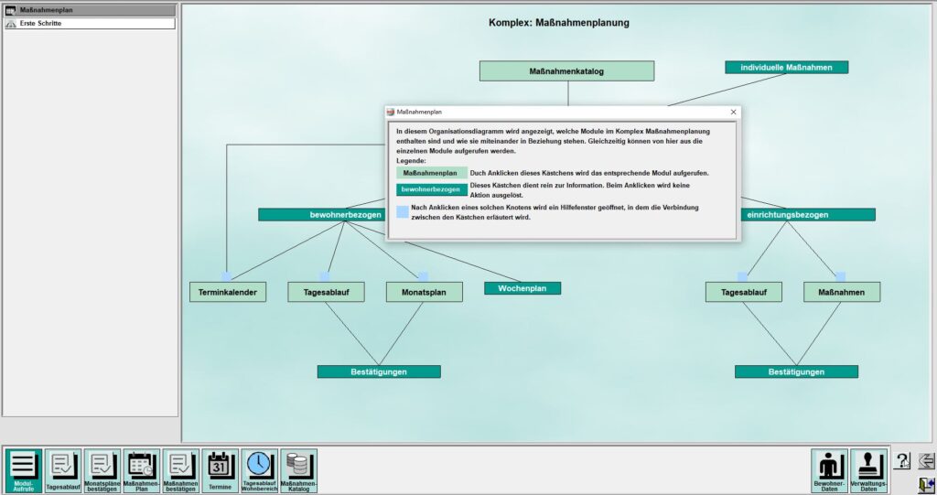Open Monatspläne bestätigen from the toolbar
The width and height of the screenshot is (937, 495).
[102, 470]
